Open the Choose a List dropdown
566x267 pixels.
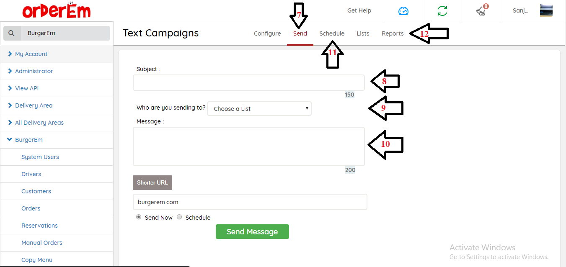click(x=259, y=109)
